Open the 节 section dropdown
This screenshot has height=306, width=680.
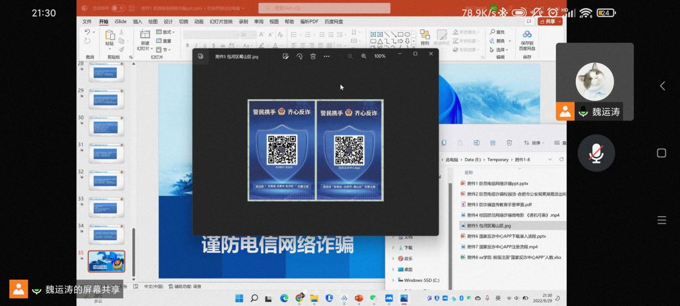(x=162, y=49)
